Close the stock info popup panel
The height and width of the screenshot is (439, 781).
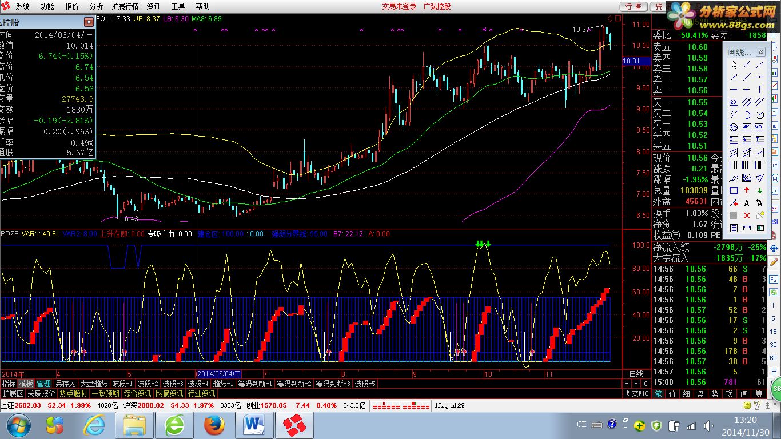89,22
